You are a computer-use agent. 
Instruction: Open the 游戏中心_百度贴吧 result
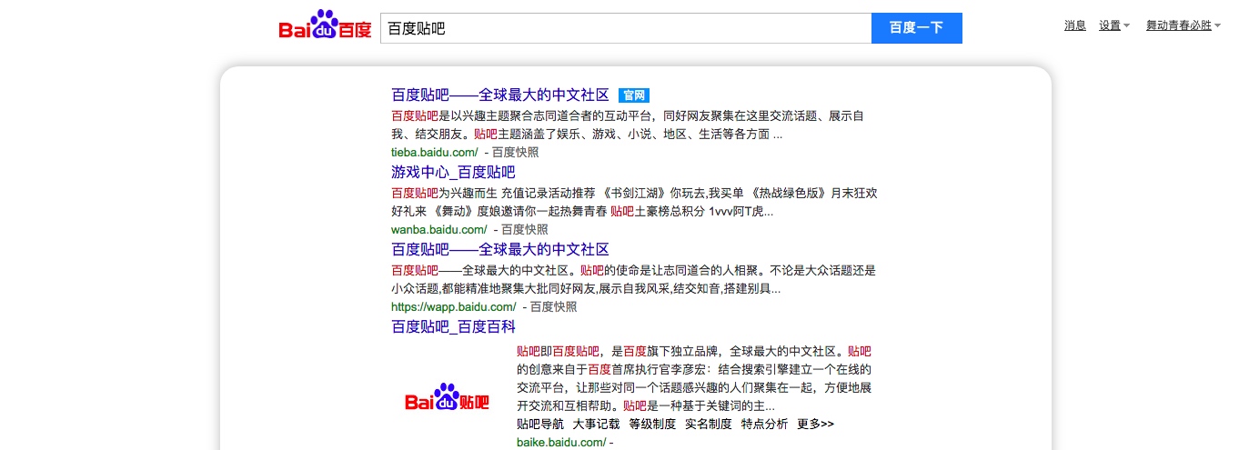(x=453, y=173)
